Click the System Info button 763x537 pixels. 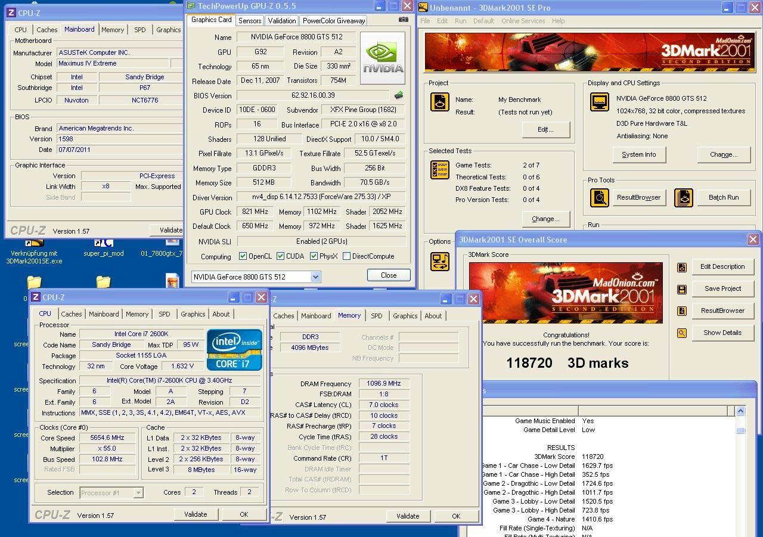(639, 154)
